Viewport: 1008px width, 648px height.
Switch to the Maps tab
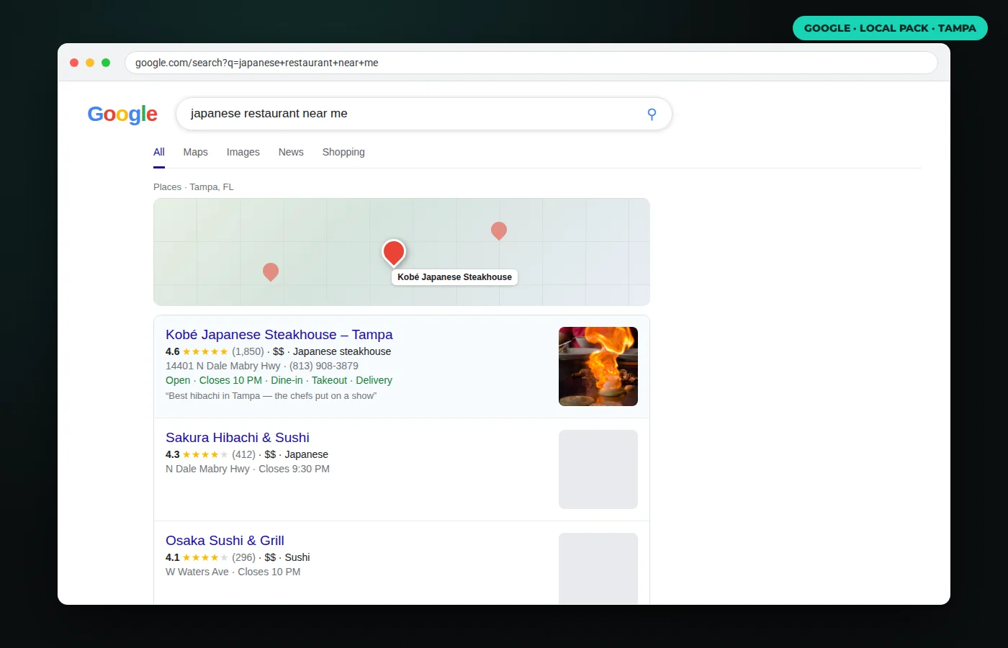195,152
